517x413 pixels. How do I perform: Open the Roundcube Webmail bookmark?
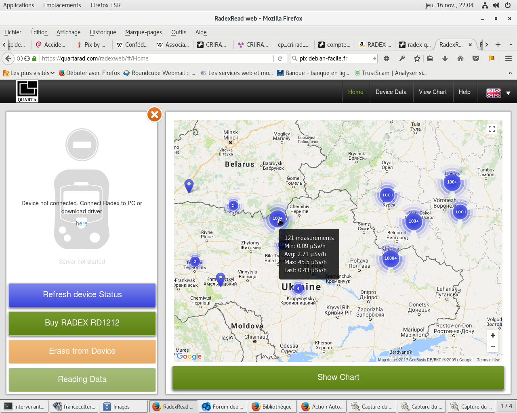tap(160, 73)
